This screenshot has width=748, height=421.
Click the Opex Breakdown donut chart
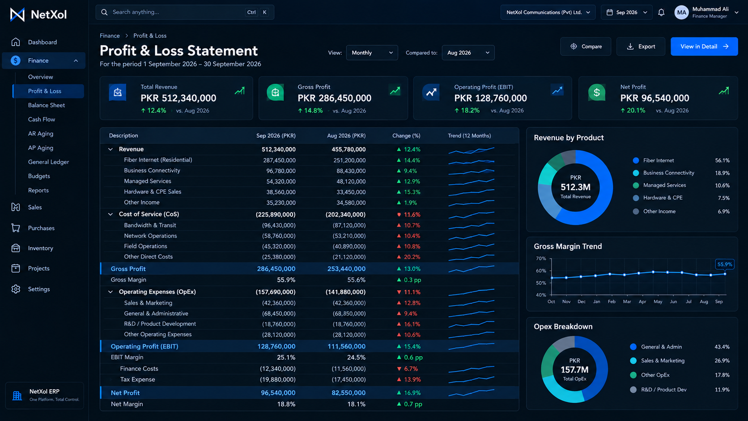click(574, 370)
